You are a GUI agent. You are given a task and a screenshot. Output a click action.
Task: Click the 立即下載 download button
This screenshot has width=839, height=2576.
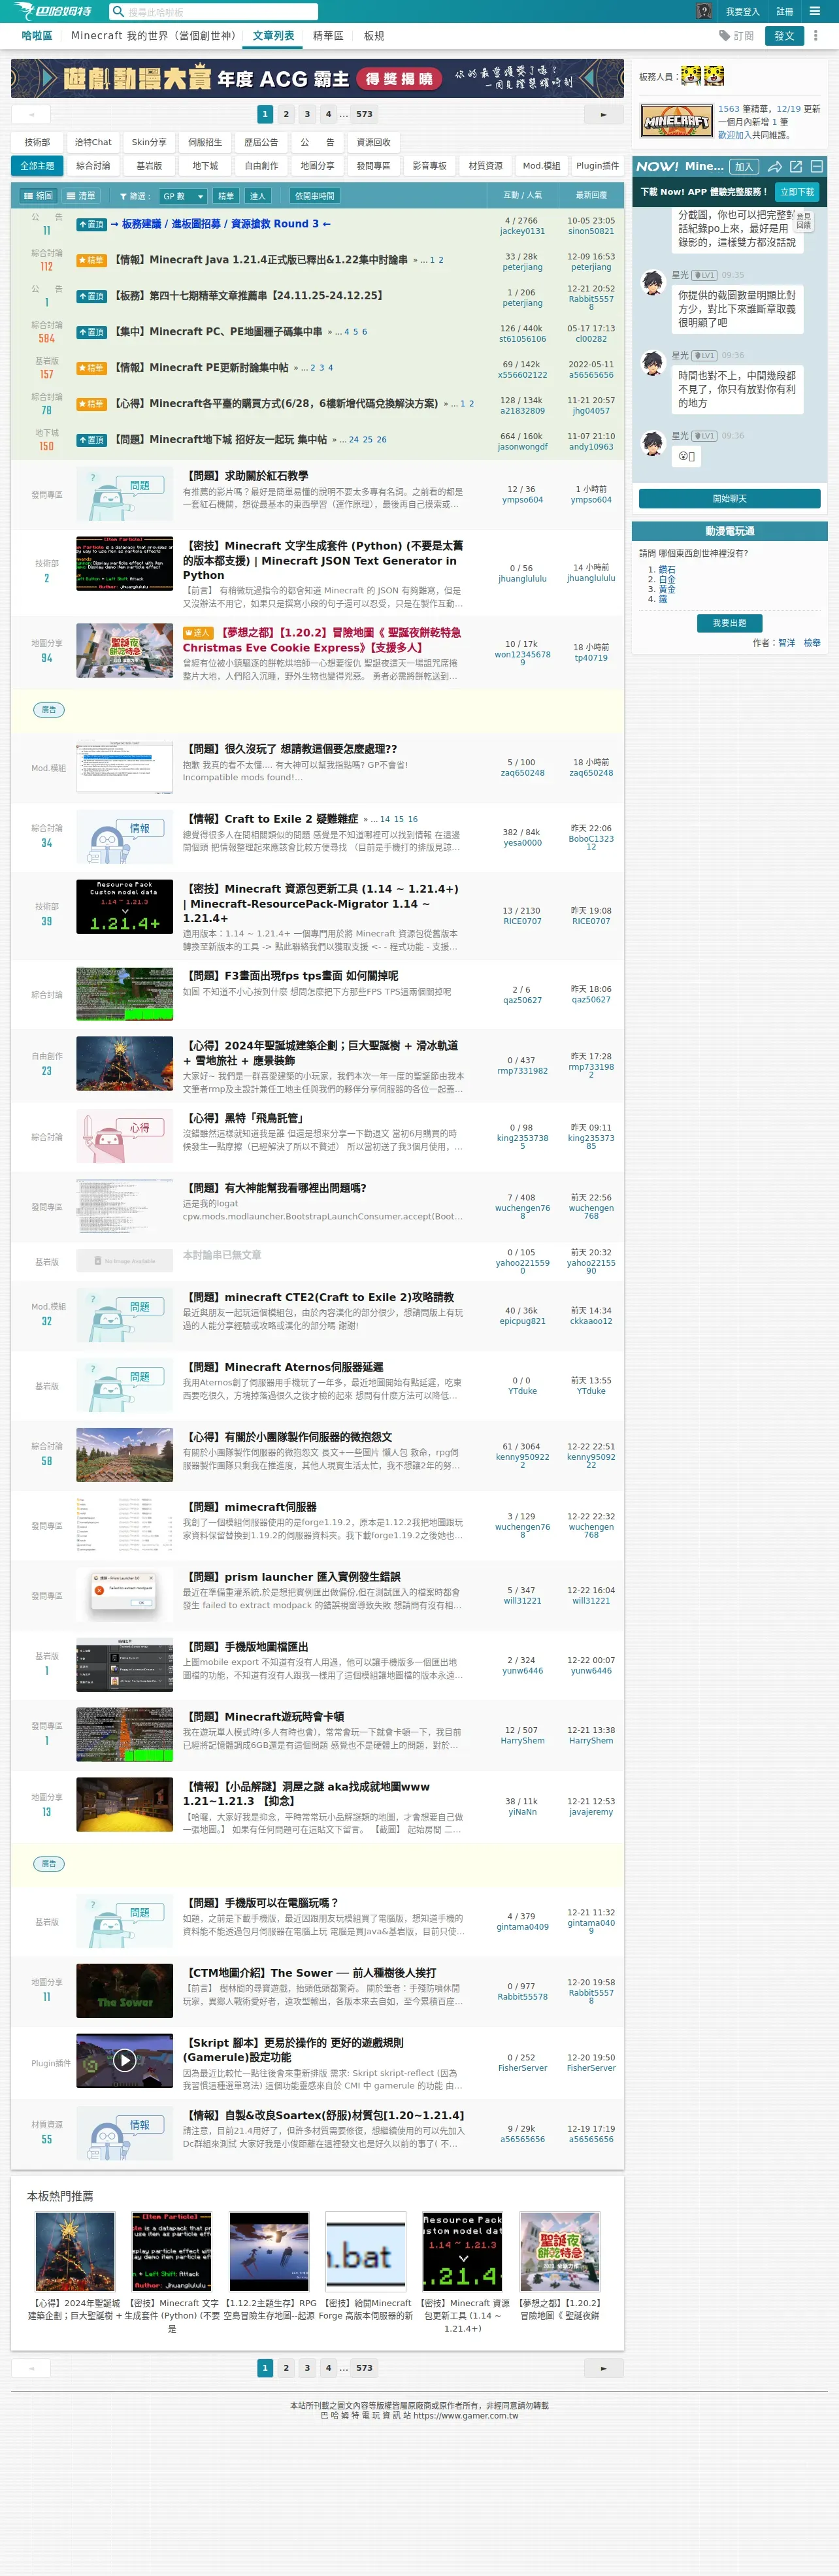tap(797, 192)
